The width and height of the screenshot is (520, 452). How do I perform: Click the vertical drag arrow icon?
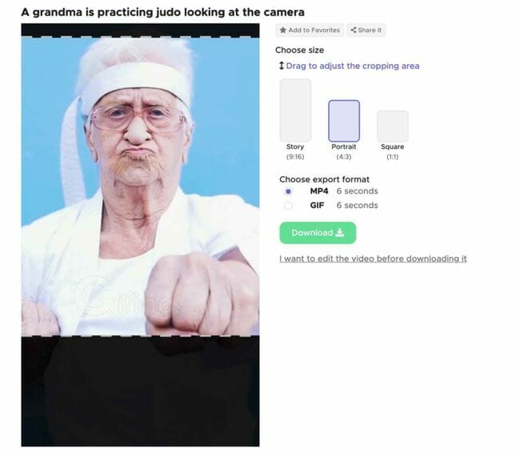point(282,66)
